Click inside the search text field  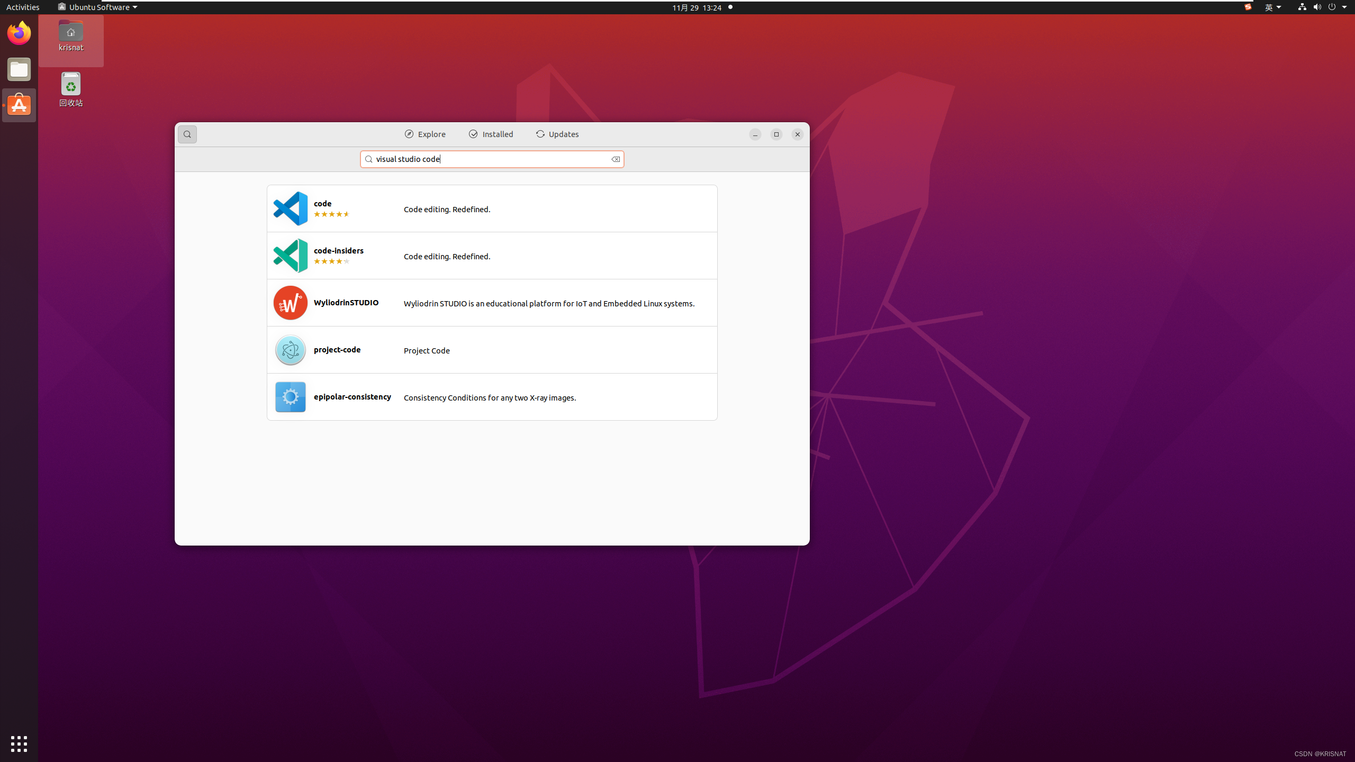[491, 159]
